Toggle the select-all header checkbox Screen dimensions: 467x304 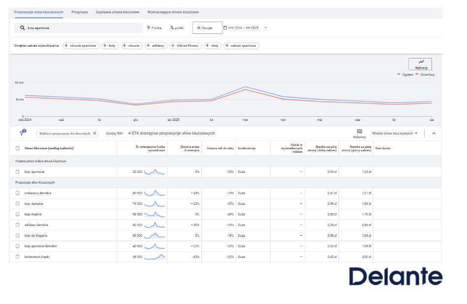coord(17,148)
